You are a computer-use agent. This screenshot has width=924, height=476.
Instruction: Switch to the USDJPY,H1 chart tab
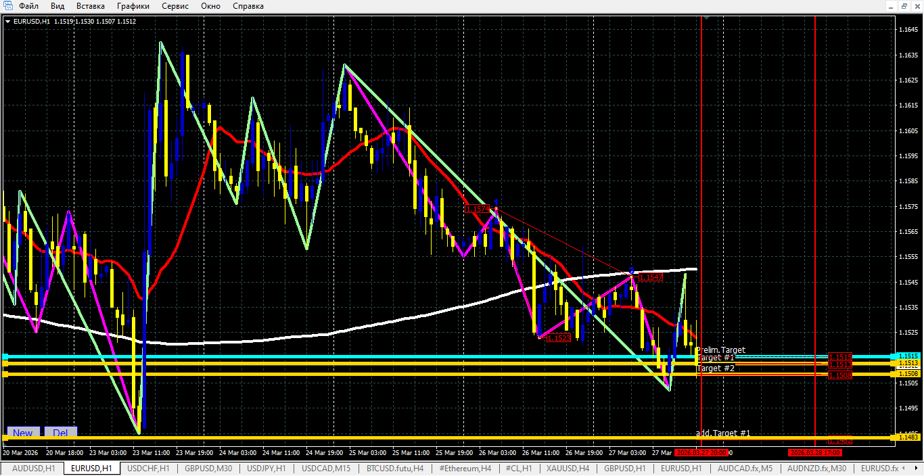[267, 468]
